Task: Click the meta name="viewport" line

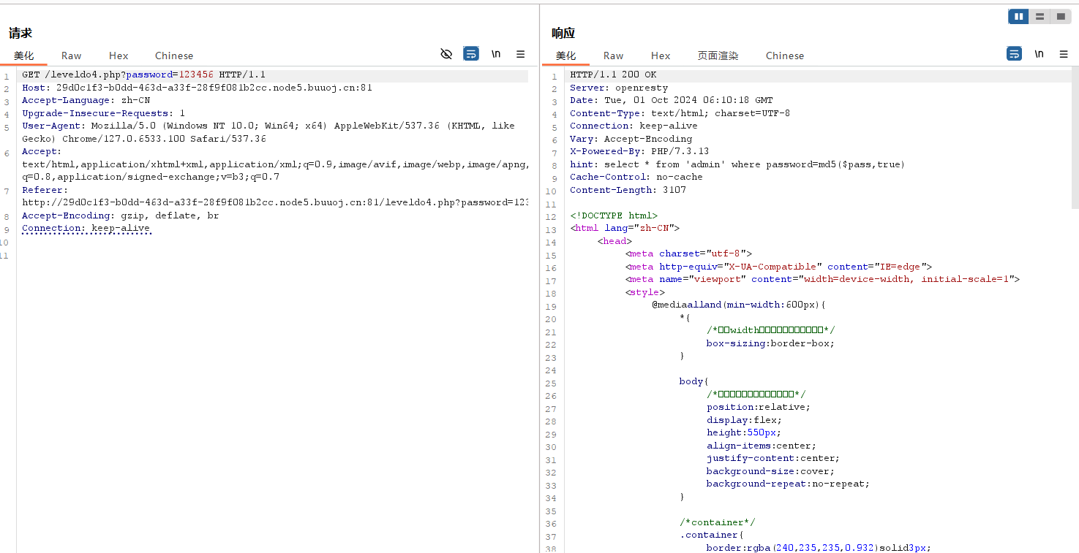Action: click(822, 279)
